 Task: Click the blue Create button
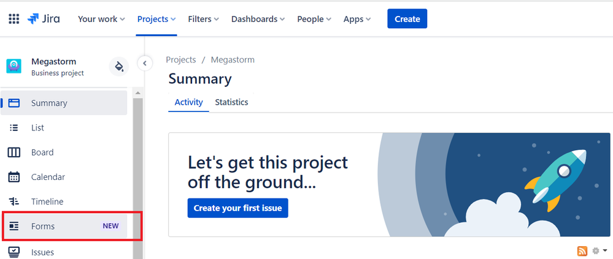(x=407, y=19)
